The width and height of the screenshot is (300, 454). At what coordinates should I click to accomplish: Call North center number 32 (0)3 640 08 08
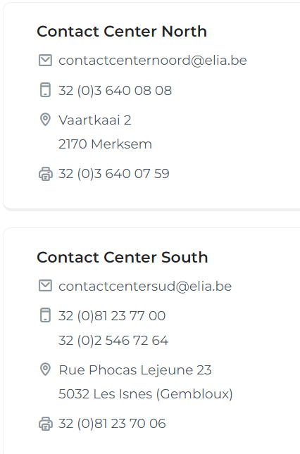pos(115,91)
